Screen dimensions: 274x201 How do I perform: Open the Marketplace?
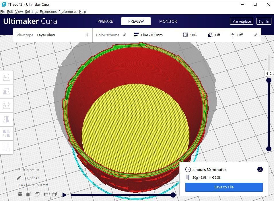click(x=242, y=21)
